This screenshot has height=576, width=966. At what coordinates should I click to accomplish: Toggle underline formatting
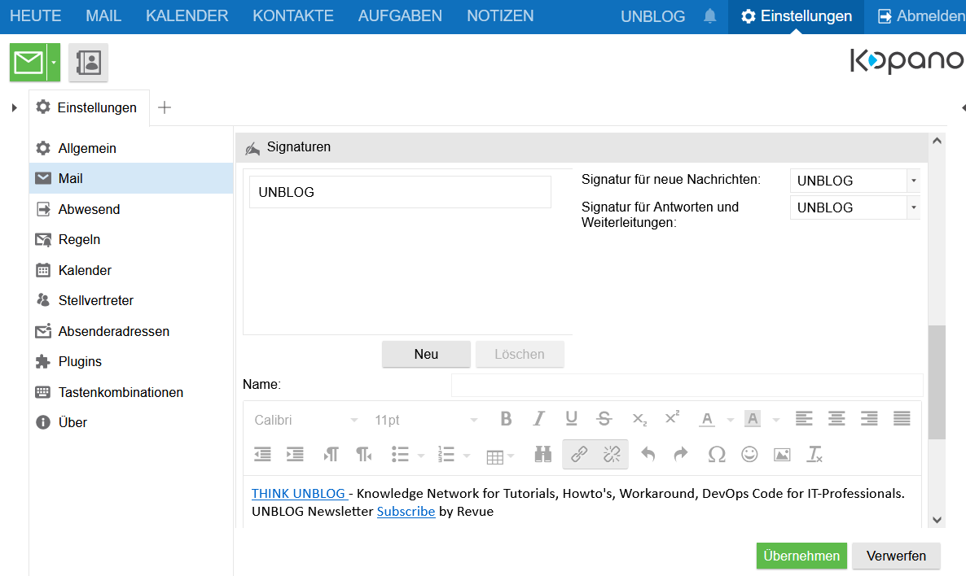click(x=571, y=418)
